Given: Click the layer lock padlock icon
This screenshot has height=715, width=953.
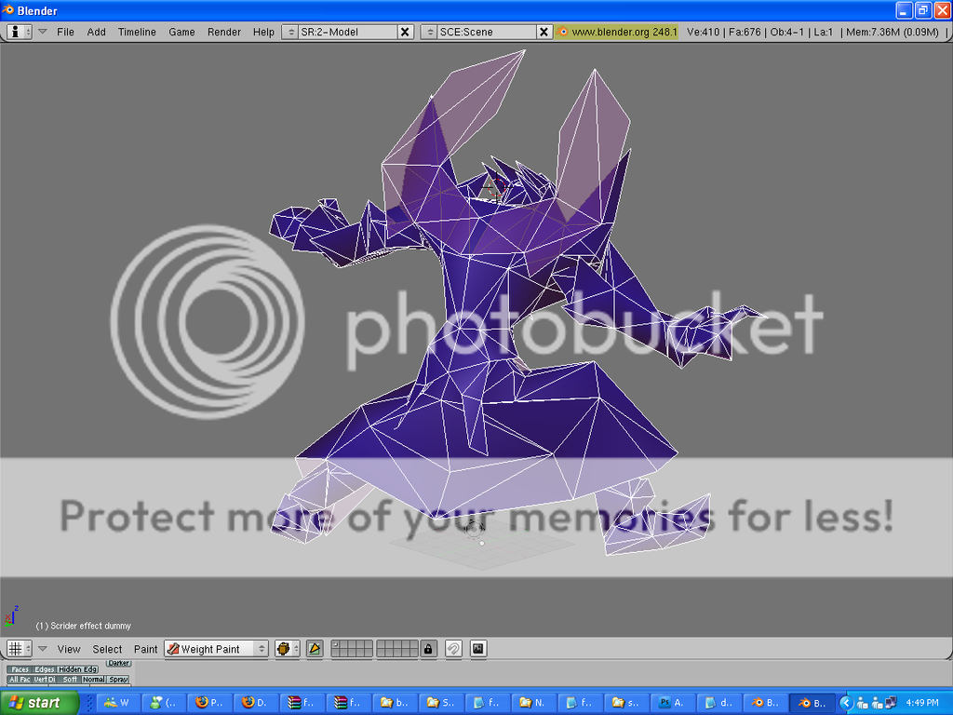Looking at the screenshot, I should (x=428, y=649).
